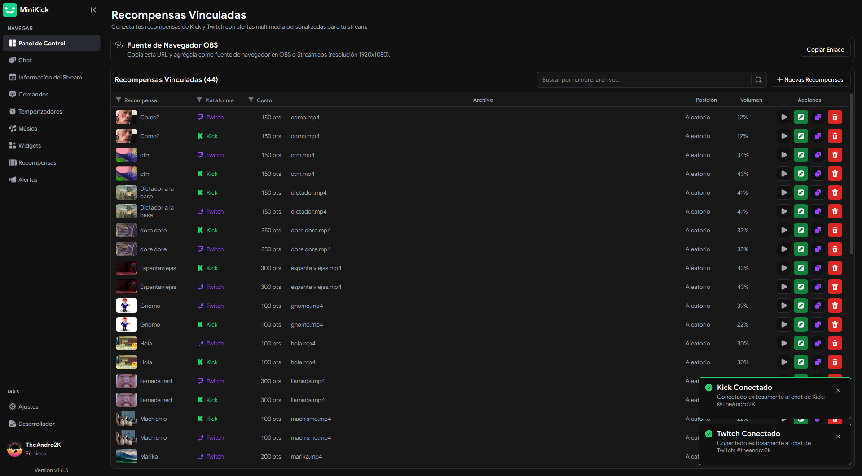This screenshot has width=862, height=476.
Task: Click machismo.mp4 file in Twitch row
Action: [x=311, y=437]
